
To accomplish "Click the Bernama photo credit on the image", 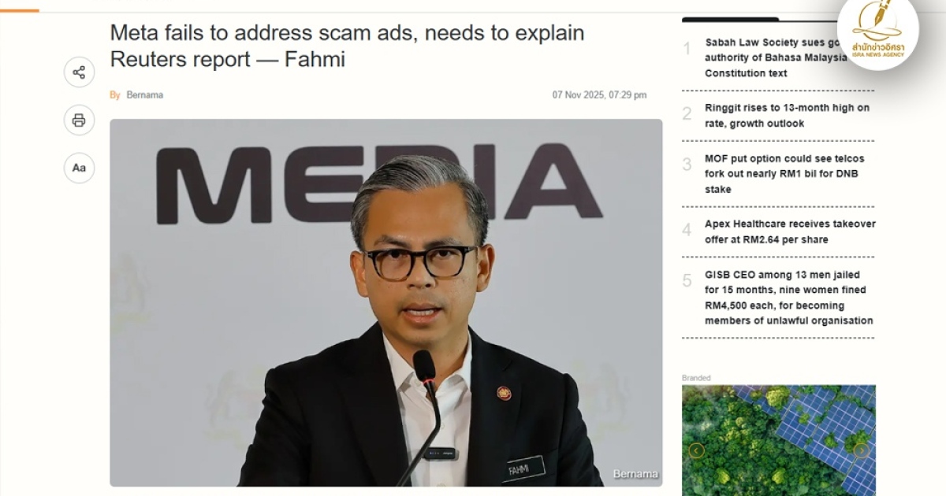I will click(x=635, y=474).
